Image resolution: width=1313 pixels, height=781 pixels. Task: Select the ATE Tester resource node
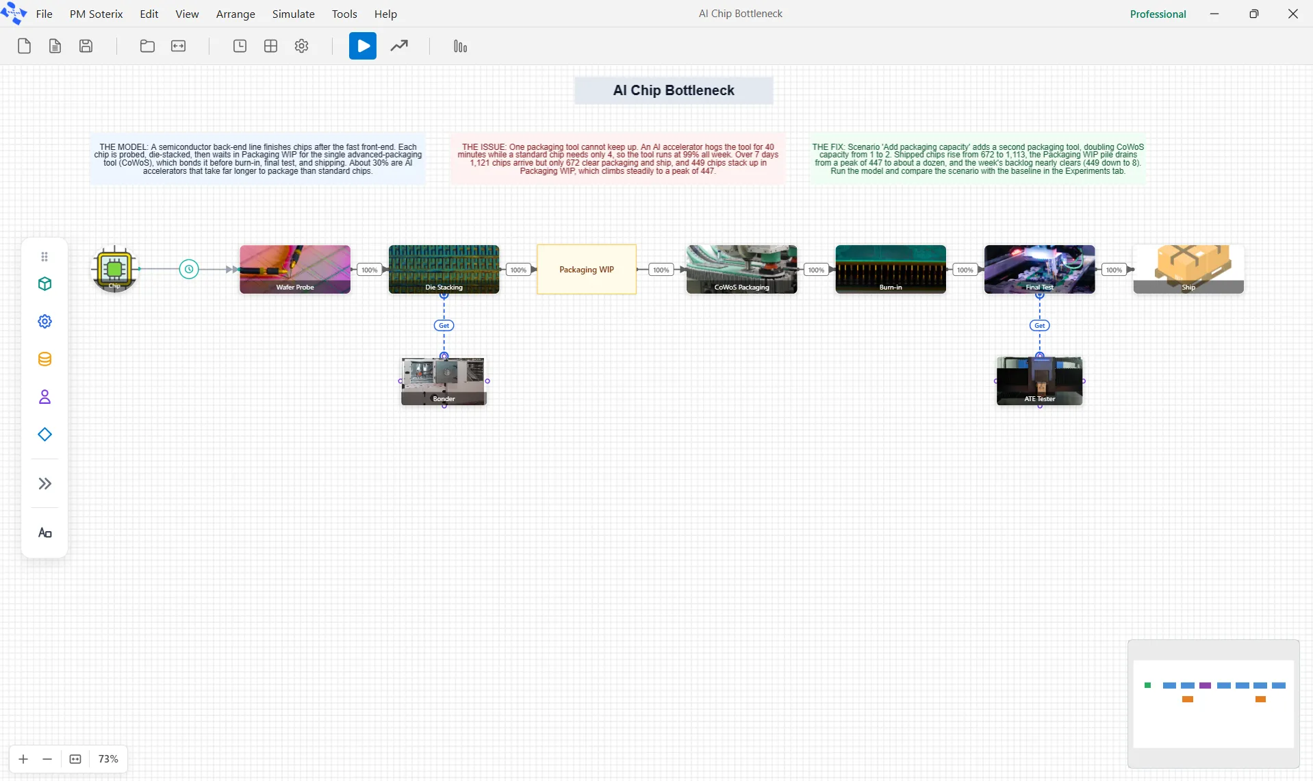(x=1040, y=381)
